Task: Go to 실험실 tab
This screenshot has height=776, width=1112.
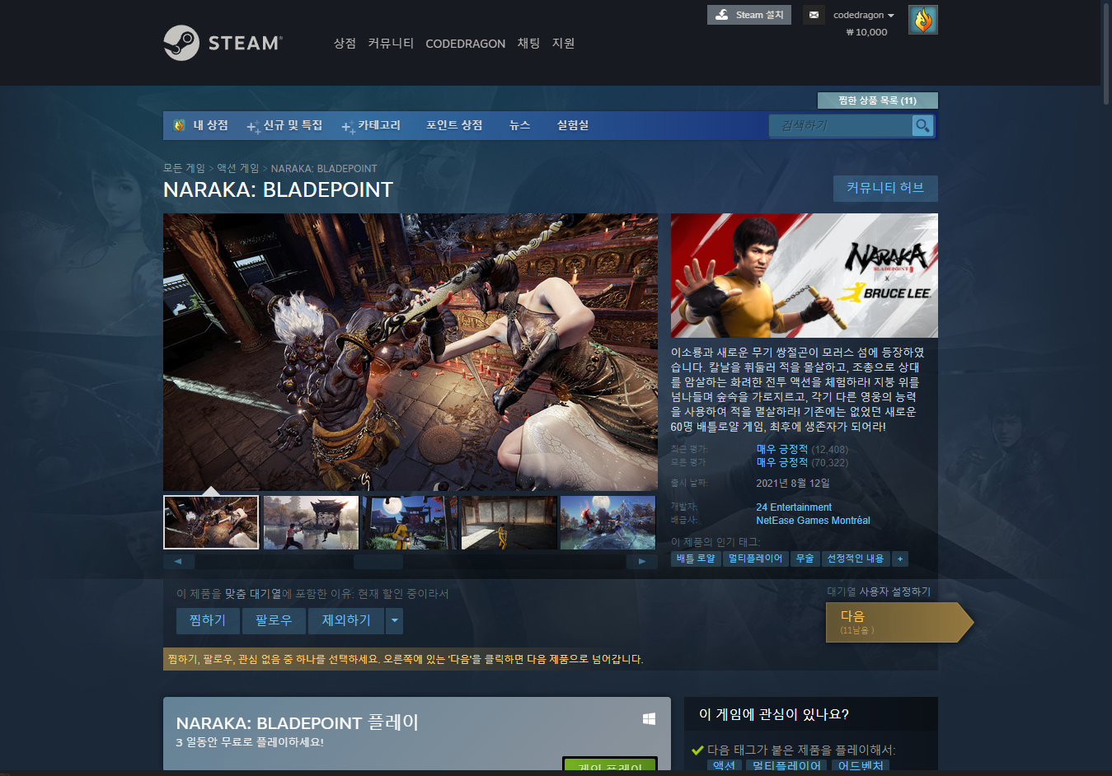Action: [x=573, y=125]
